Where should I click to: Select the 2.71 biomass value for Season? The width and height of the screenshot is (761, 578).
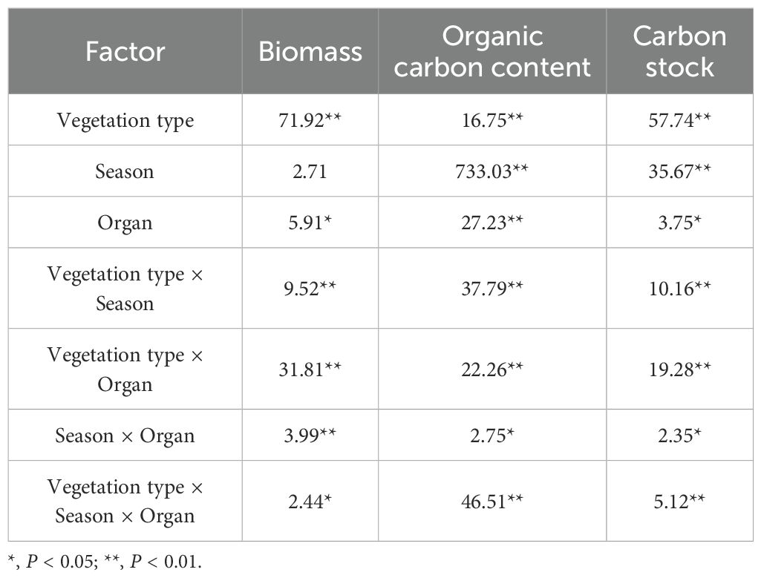(x=310, y=171)
